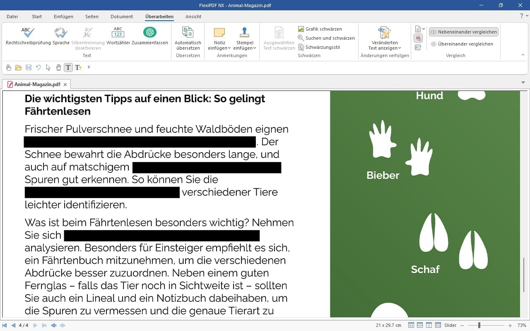Click the open folder icon
530x331 pixels.
18,67
